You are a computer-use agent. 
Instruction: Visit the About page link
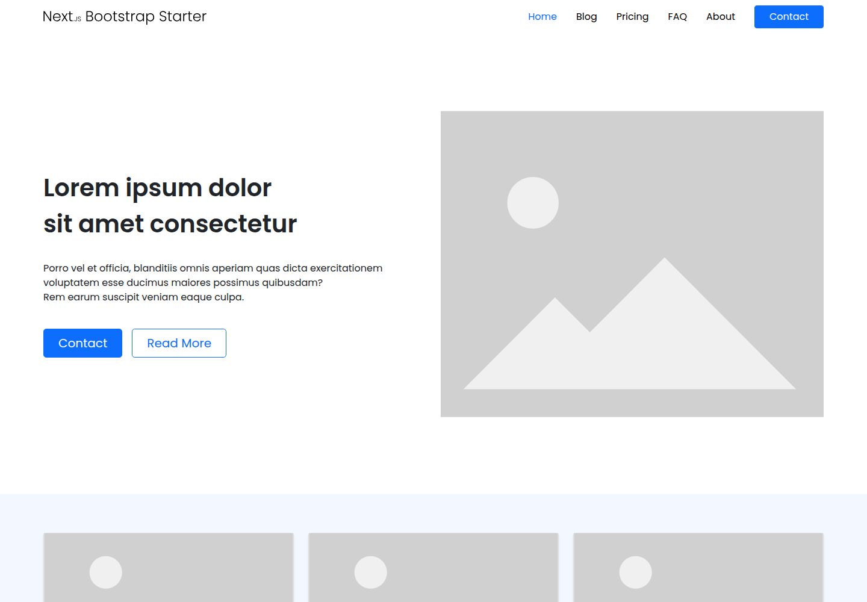[x=721, y=16]
